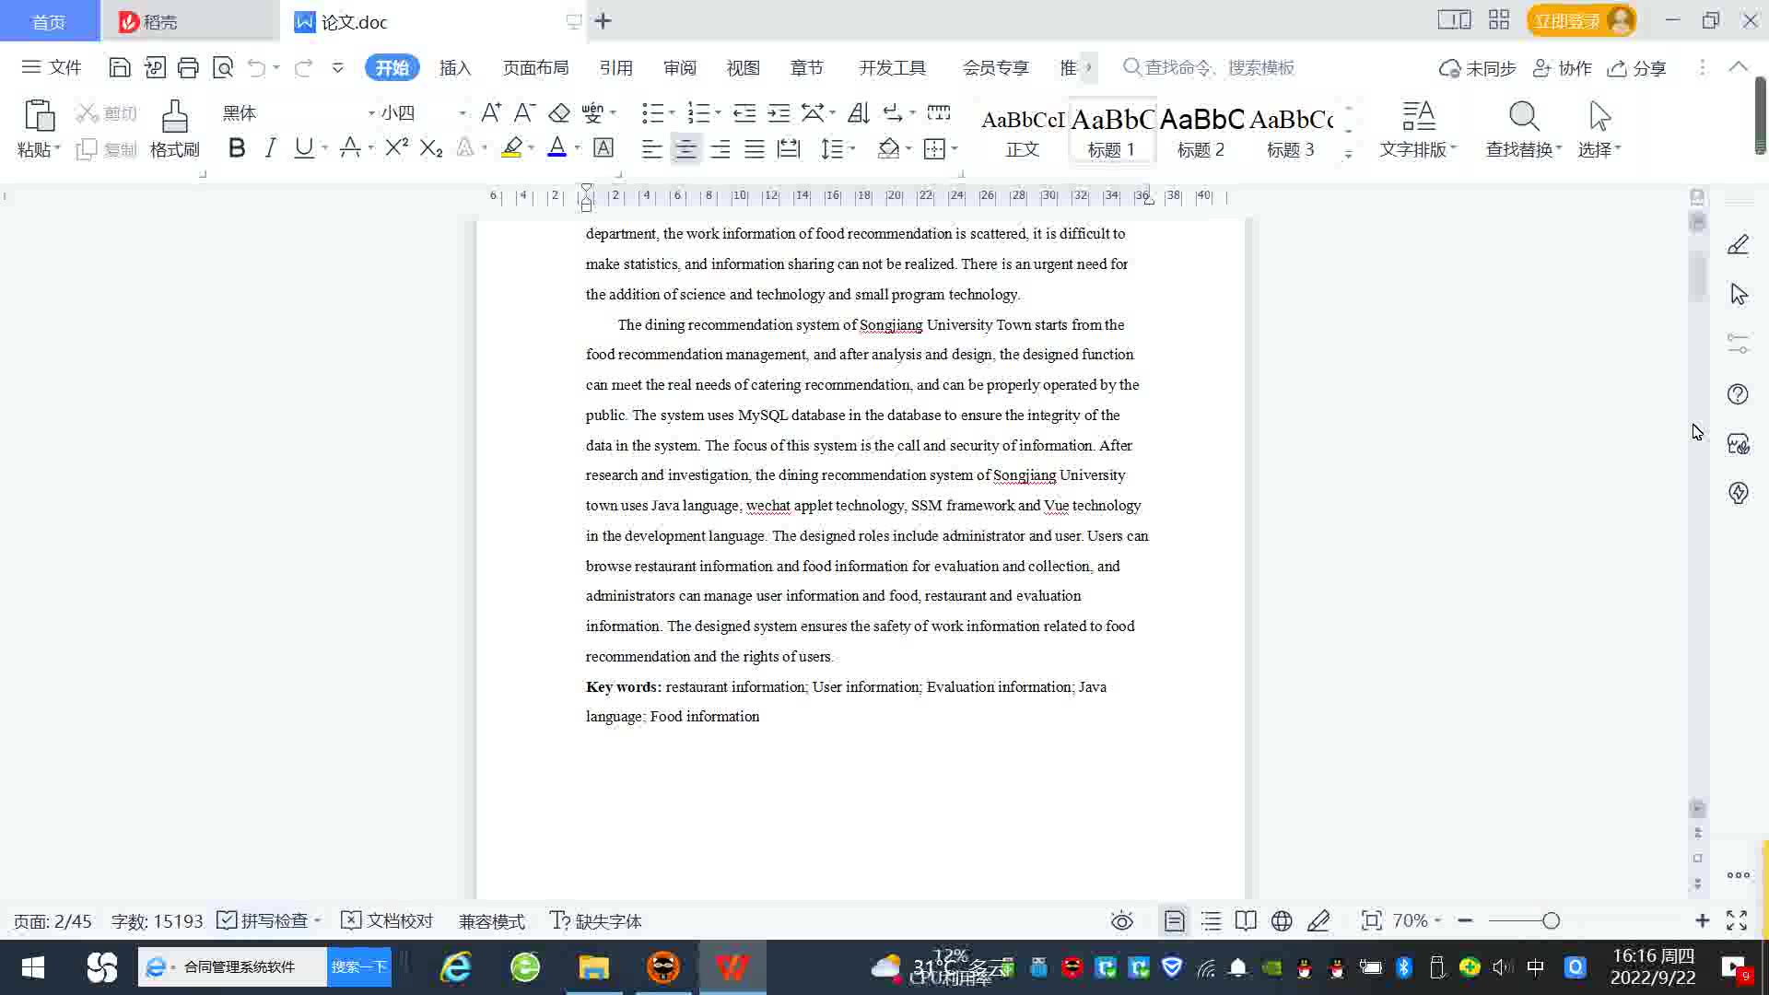This screenshot has width=1769, height=995.
Task: Switch to web layout view icon
Action: (1282, 920)
